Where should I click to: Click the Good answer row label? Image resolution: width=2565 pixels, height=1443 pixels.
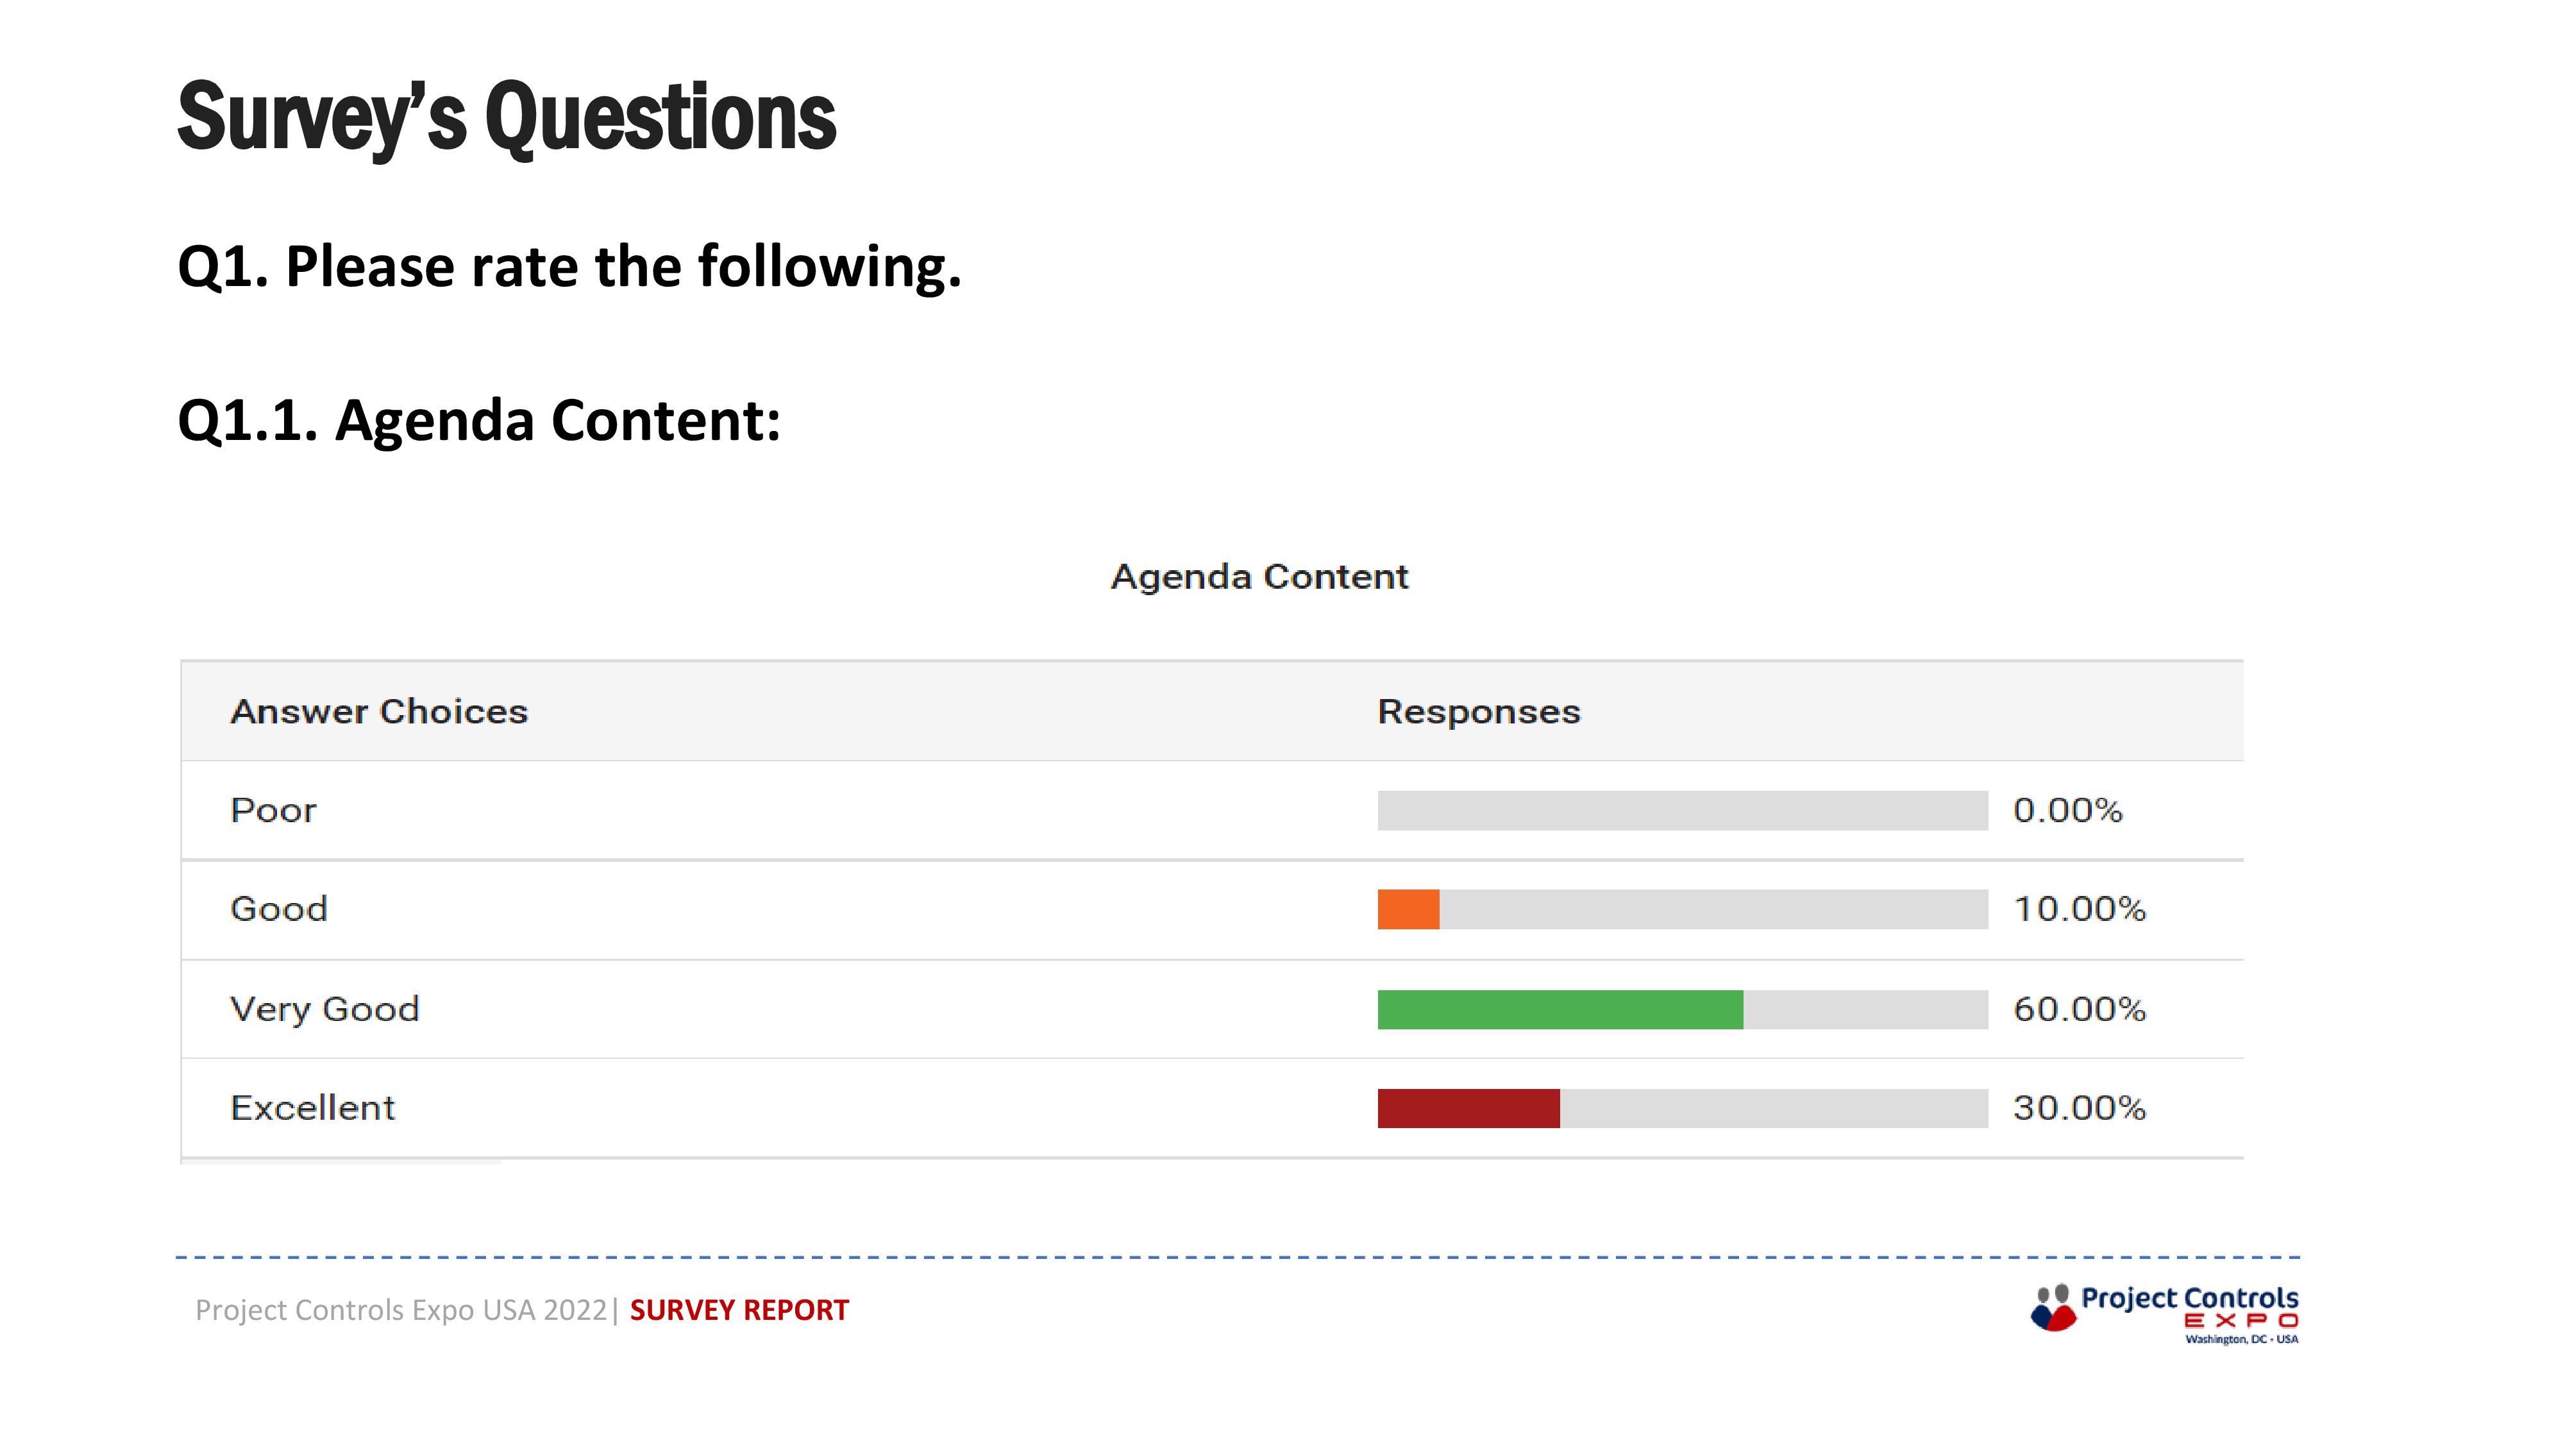(x=279, y=909)
